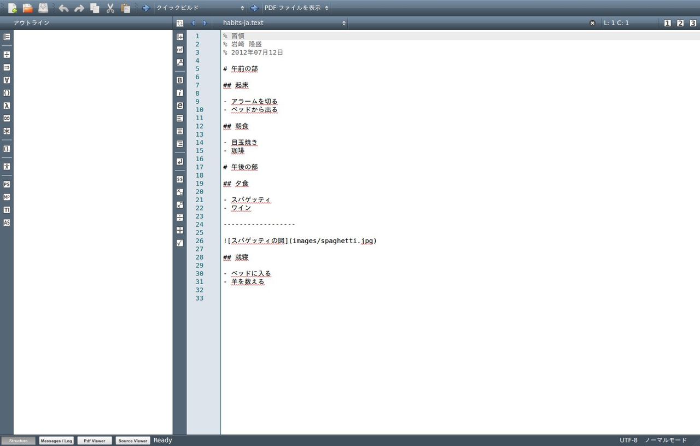The width and height of the screenshot is (700, 446).
Task: Insert a square root
Action: click(180, 243)
